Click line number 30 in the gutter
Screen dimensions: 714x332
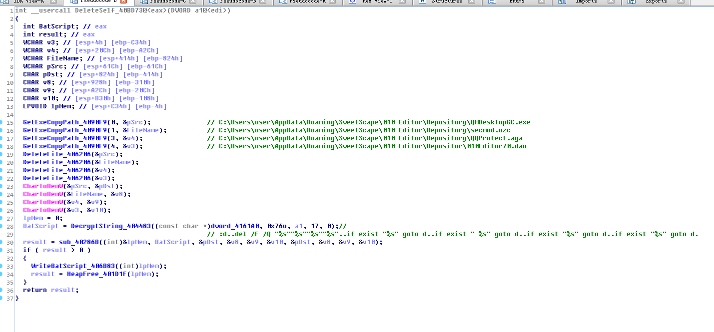10,242
